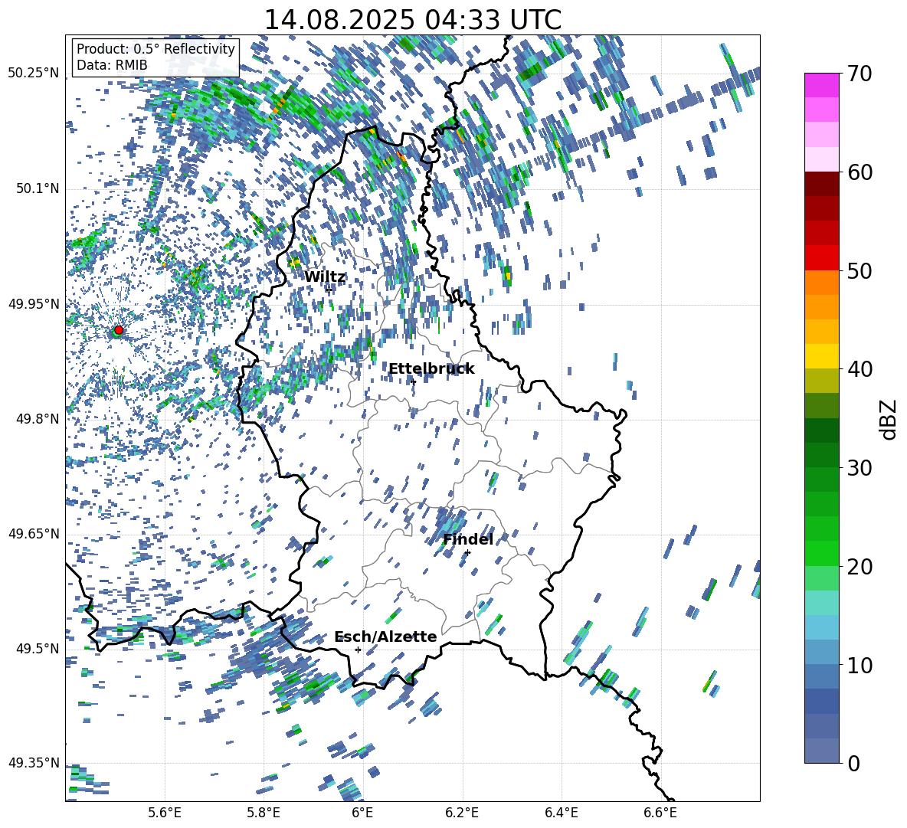The height and width of the screenshot is (828, 907).
Task: Click the 50.1°N latitude label
Action: [37, 188]
